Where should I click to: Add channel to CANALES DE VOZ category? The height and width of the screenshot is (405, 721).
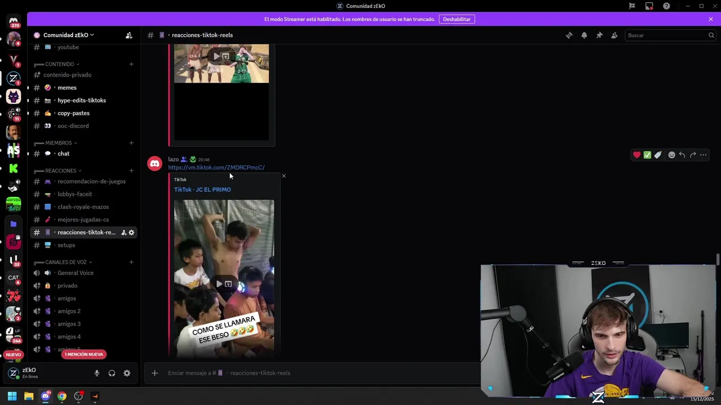(x=131, y=262)
